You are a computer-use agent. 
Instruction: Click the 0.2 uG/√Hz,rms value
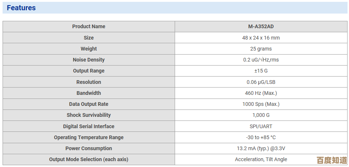pos(261,60)
